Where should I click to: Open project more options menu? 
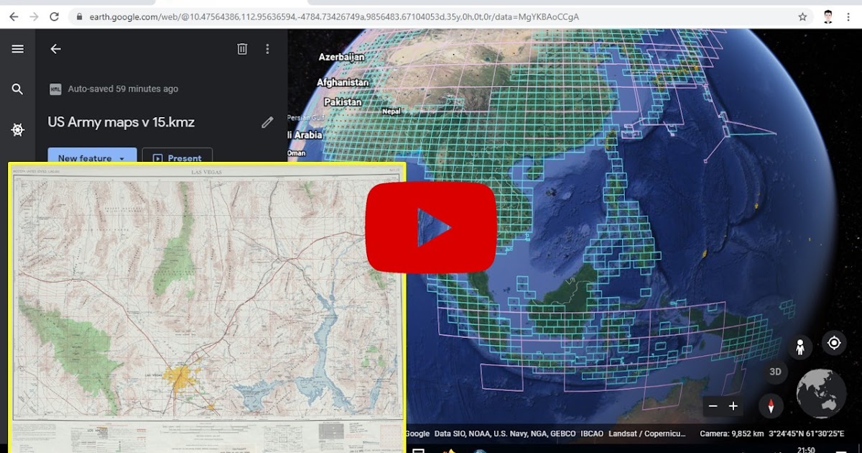tap(267, 49)
